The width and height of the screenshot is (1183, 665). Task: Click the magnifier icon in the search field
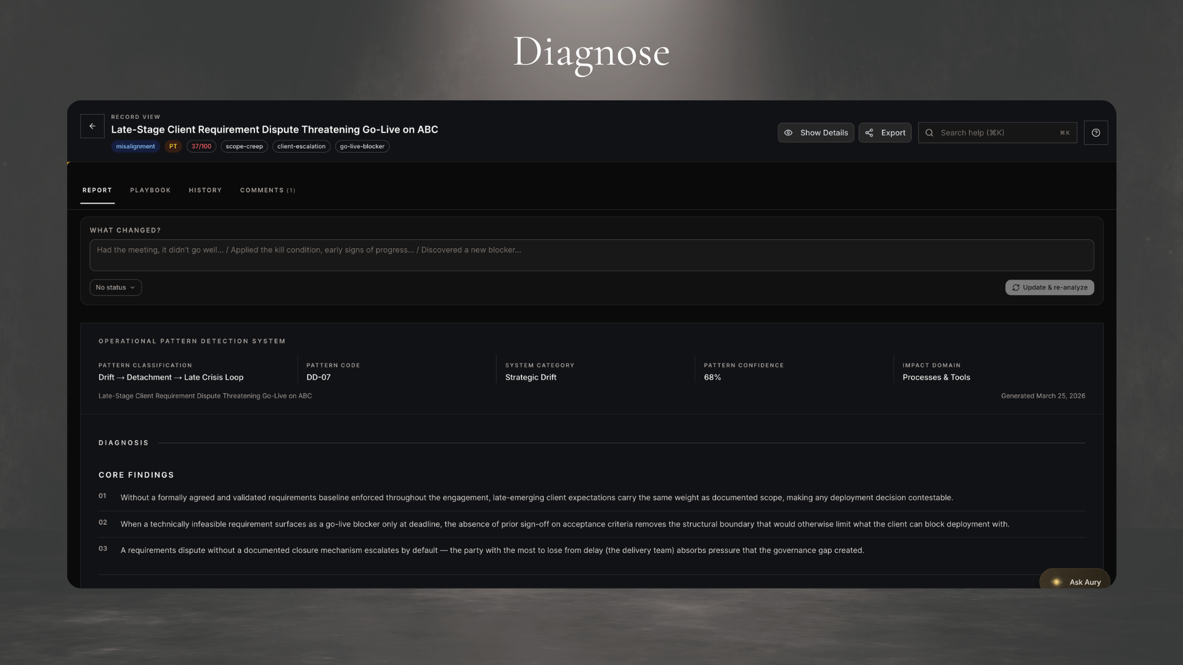click(x=929, y=132)
